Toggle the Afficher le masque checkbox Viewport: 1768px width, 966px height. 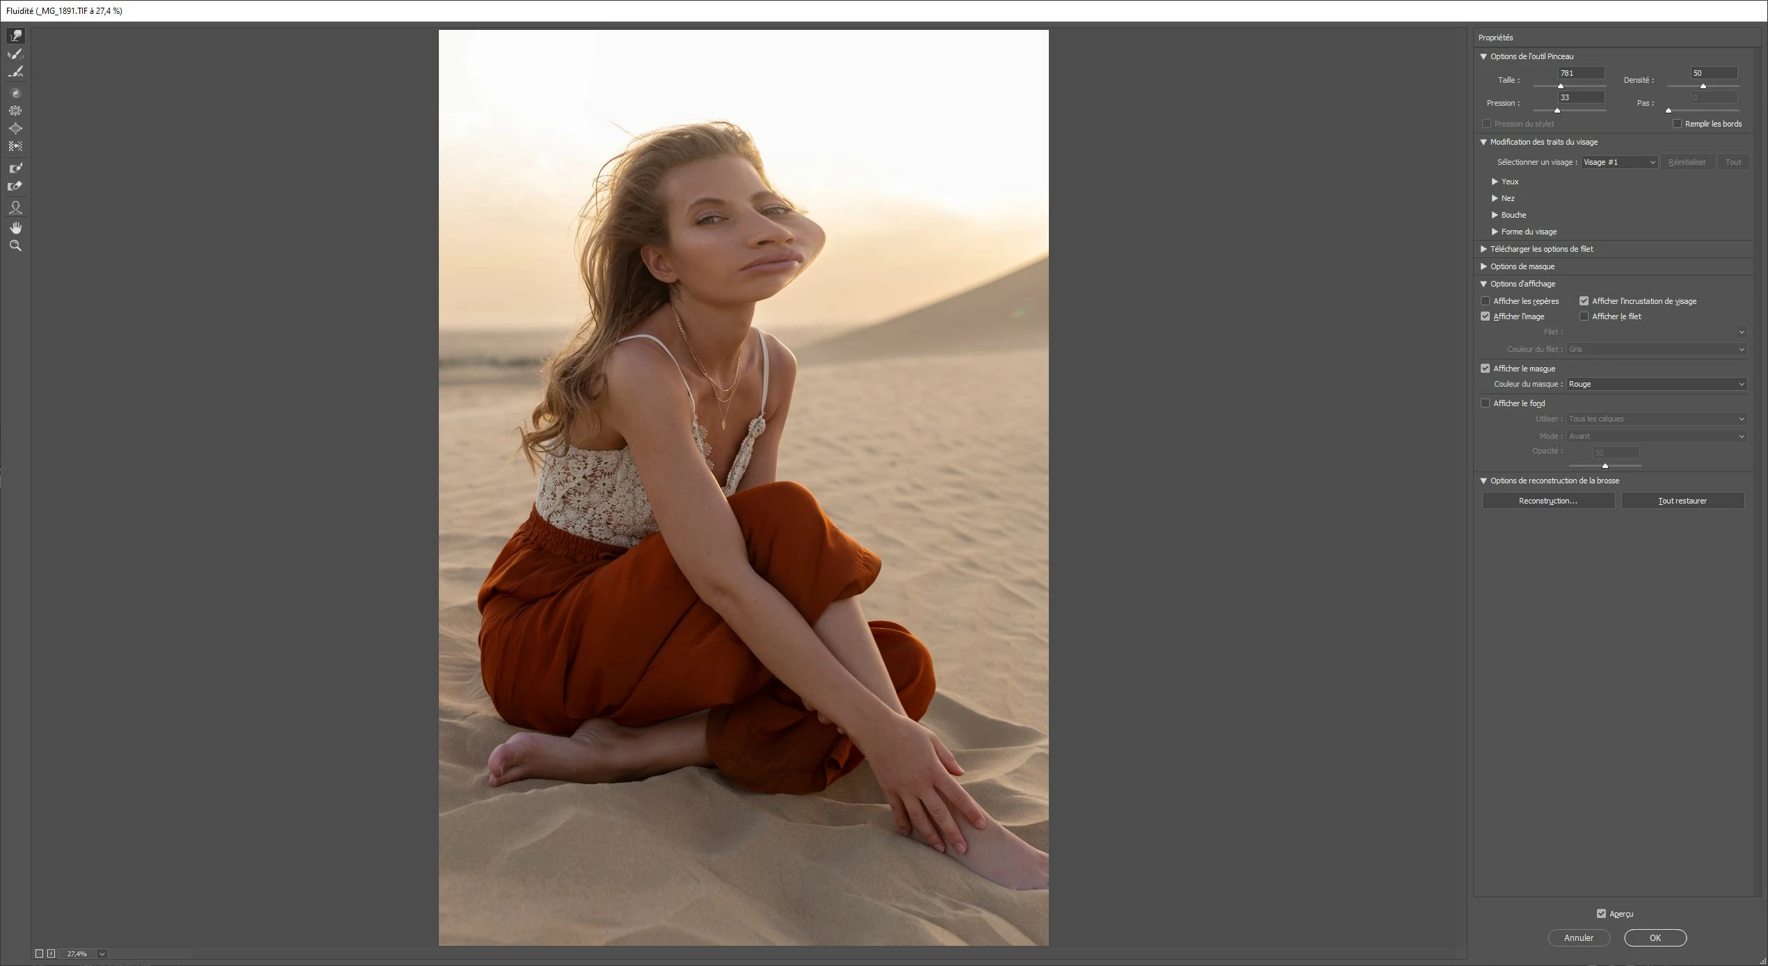pos(1486,369)
